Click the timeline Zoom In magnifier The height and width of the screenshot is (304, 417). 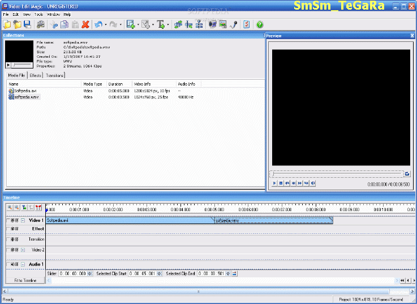click(x=10, y=207)
